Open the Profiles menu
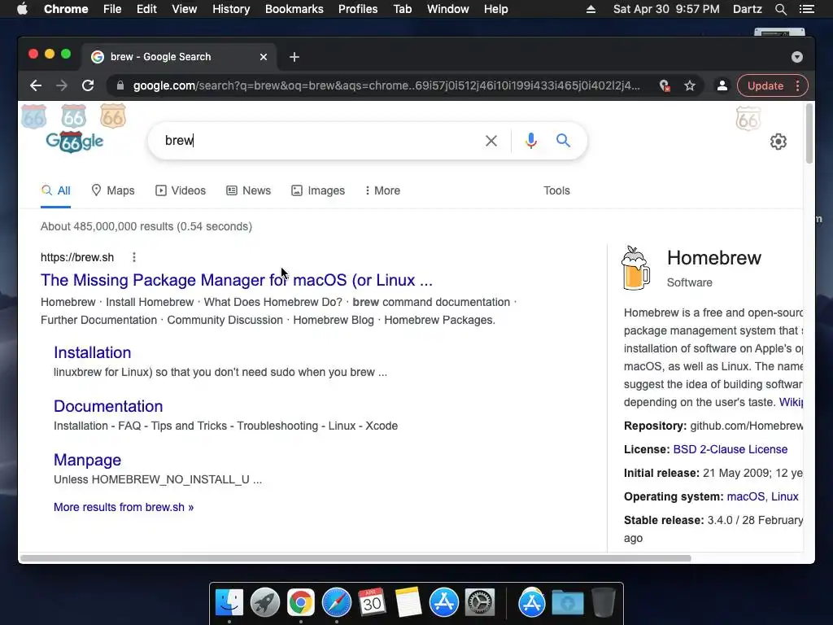 358,9
